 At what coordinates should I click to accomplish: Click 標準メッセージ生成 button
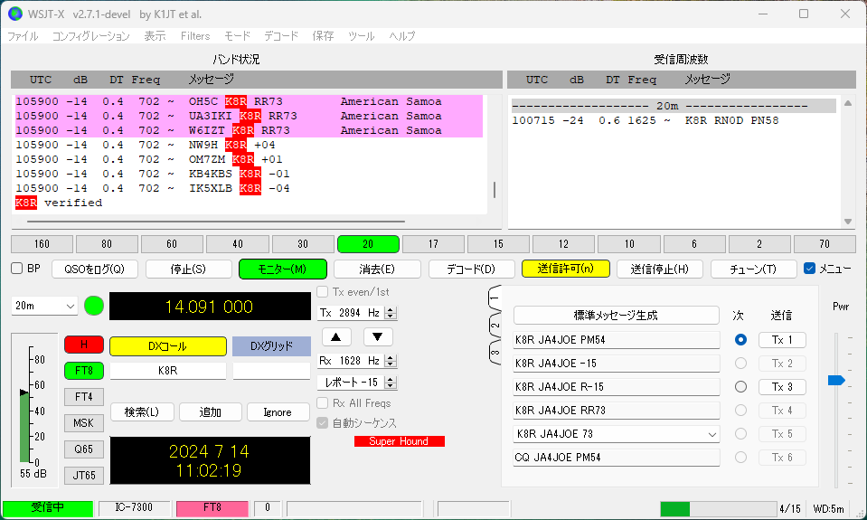tap(616, 316)
